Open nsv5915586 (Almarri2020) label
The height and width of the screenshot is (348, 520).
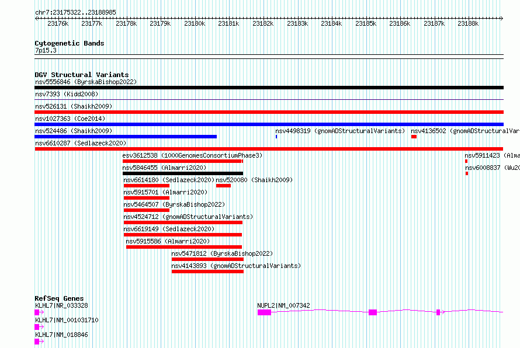(x=168, y=241)
